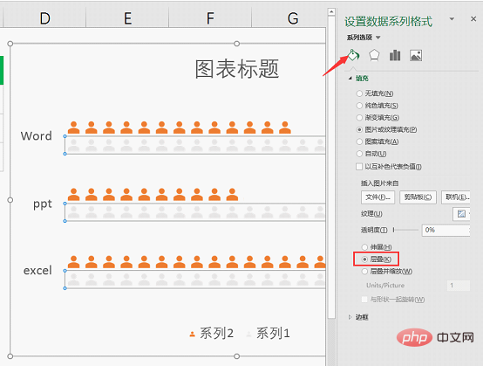Click the 剪贴板(C) button
Viewport: 483px width, 366px height.
(x=418, y=197)
